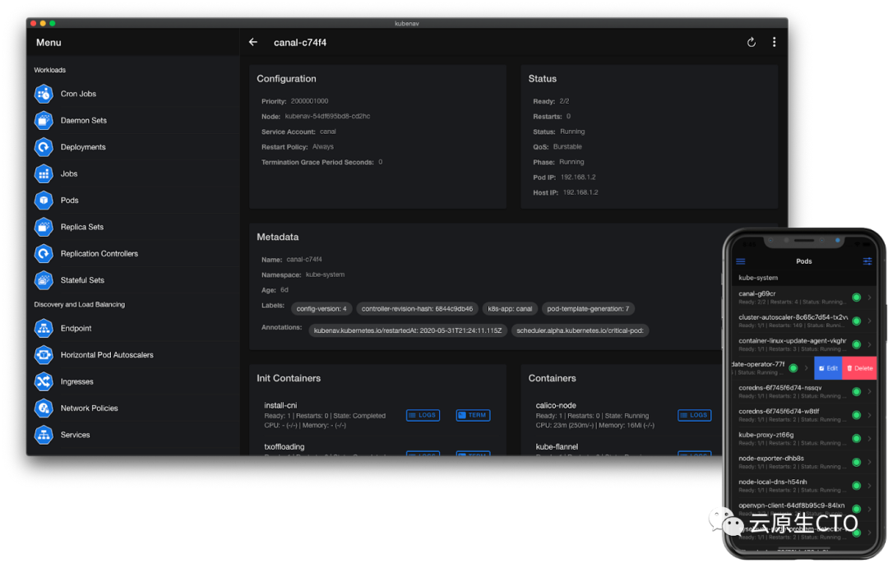View LOGS for install-cni container
This screenshot has width=888, height=563.
[423, 415]
